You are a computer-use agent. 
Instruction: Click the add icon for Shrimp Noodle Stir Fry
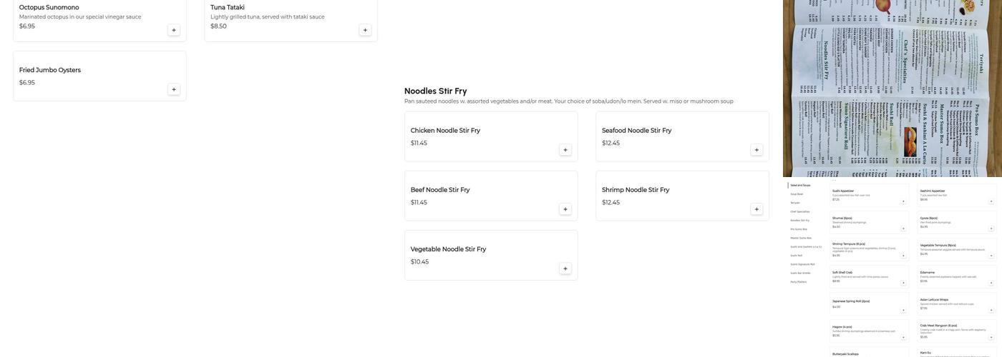(757, 209)
